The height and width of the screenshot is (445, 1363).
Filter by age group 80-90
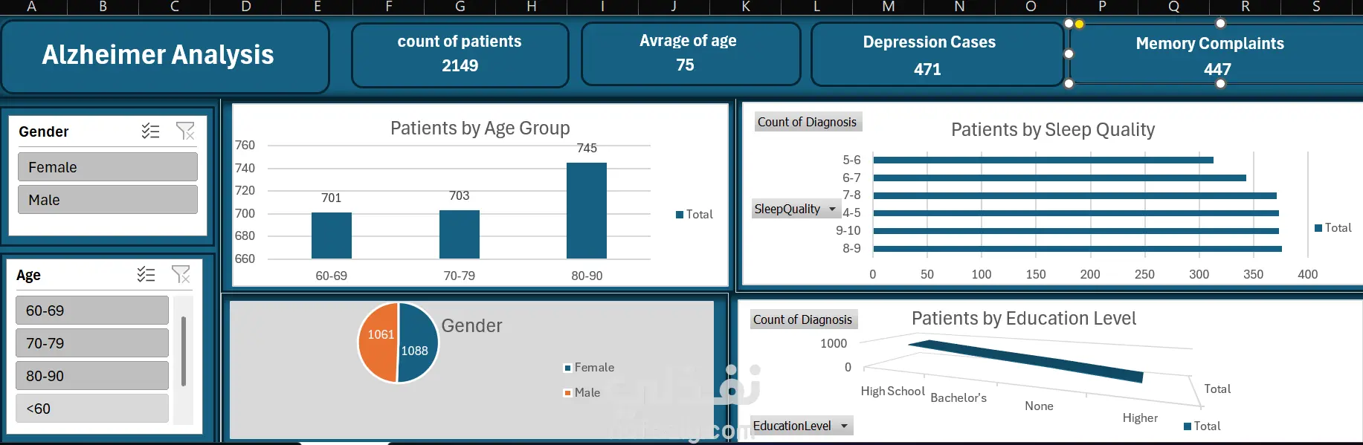click(92, 376)
